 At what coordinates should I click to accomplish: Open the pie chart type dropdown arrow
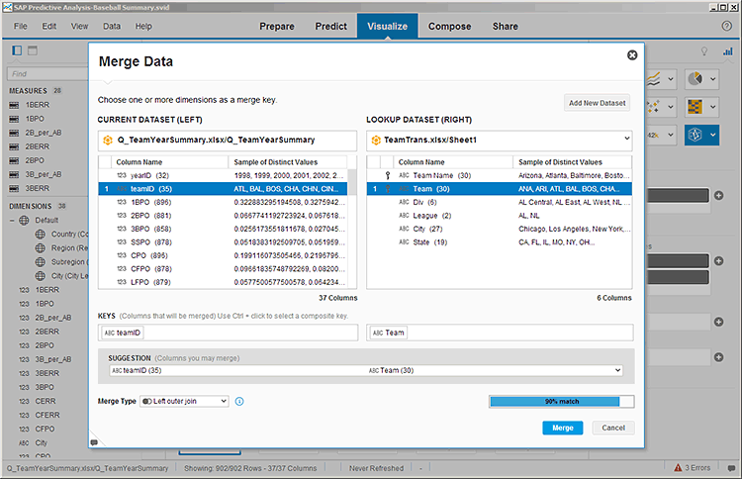(712, 79)
